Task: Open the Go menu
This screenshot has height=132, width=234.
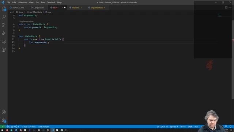Action: 37,3
